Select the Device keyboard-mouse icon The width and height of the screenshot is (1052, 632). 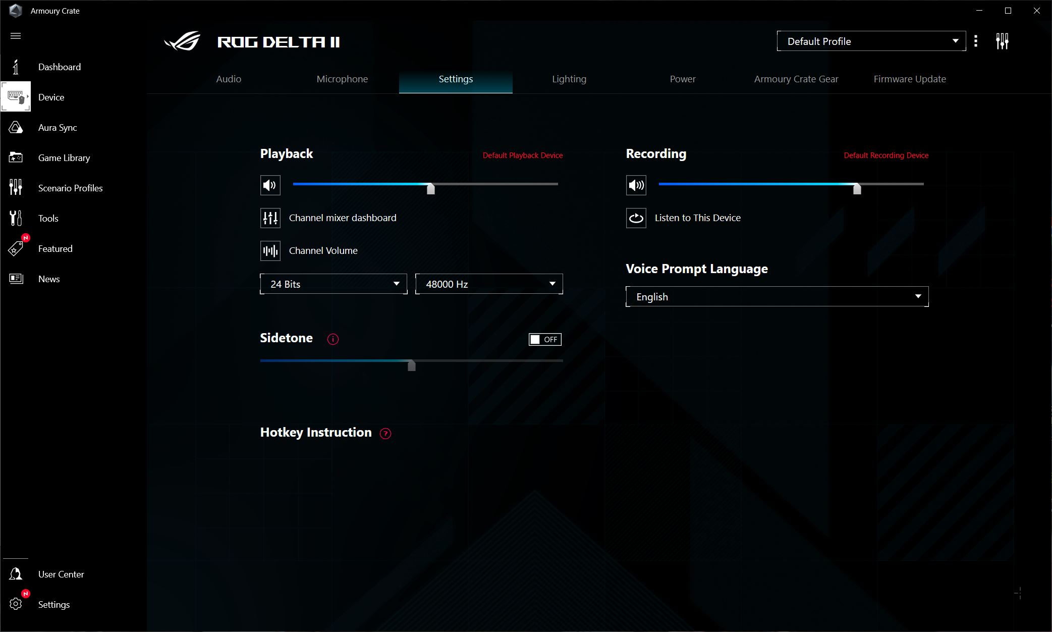click(x=16, y=97)
